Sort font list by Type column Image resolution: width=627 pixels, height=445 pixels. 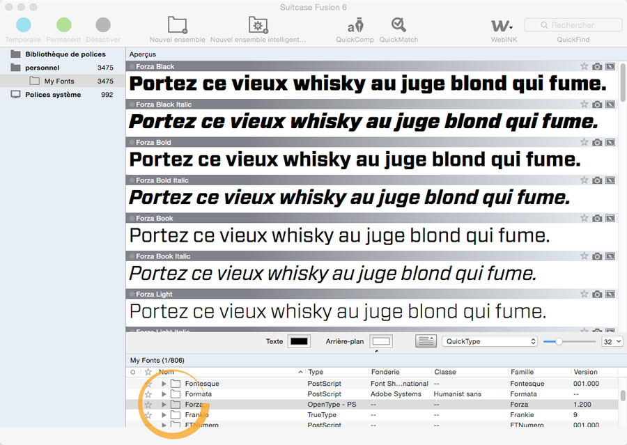pos(336,372)
